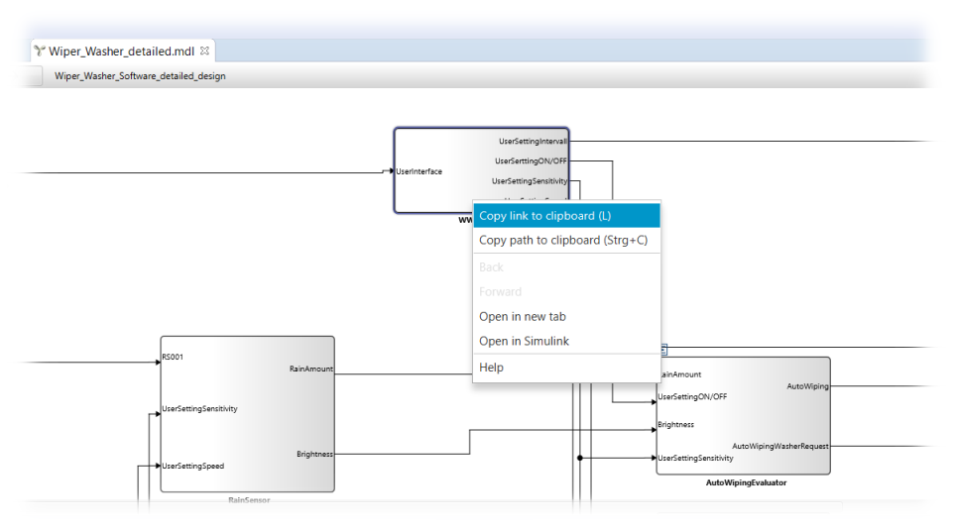Click the AutoWipingWasherRequest output port
Image resolution: width=956 pixels, height=529 pixels.
click(x=780, y=446)
